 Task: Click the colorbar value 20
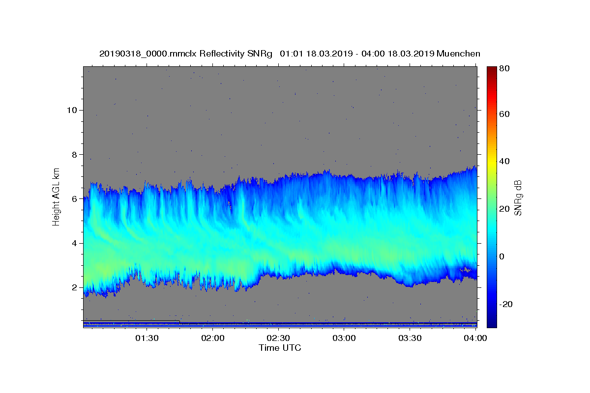pyautogui.click(x=504, y=209)
